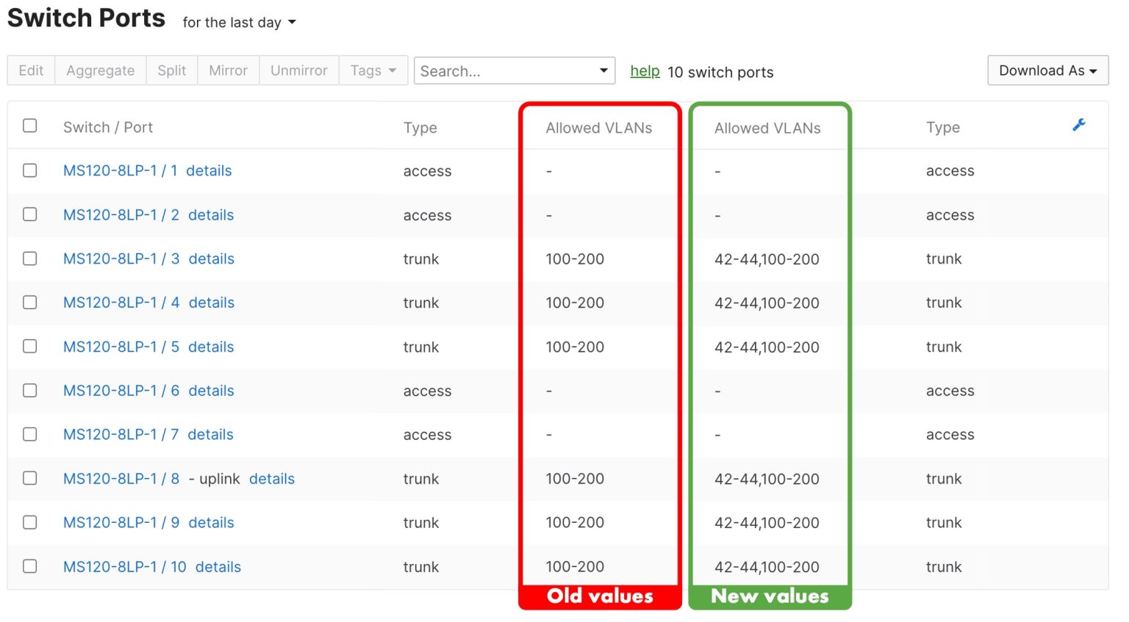
Task: Check the checkbox for MS120-8LP-1 / 1
Action: [x=29, y=170]
